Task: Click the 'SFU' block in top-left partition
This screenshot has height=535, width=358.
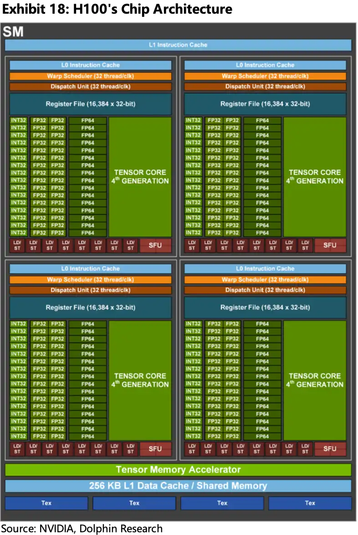Action: tap(155, 245)
